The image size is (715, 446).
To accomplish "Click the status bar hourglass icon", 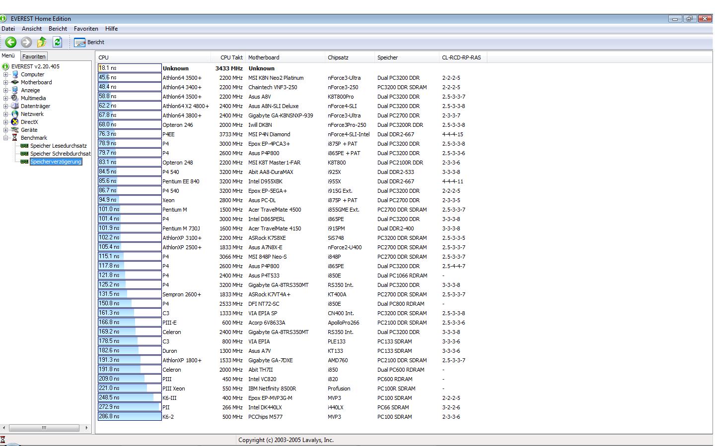I will click(3, 440).
